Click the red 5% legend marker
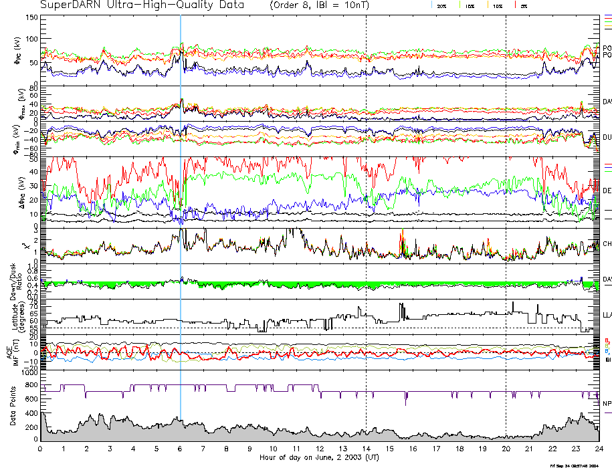The width and height of the screenshot is (612, 468). pos(516,5)
